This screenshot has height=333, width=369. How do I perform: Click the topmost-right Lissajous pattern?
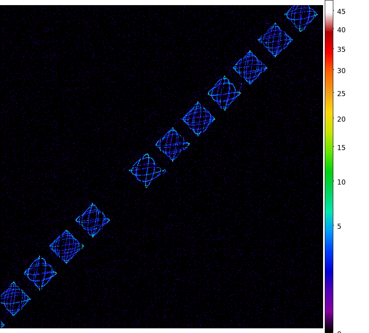(301, 16)
